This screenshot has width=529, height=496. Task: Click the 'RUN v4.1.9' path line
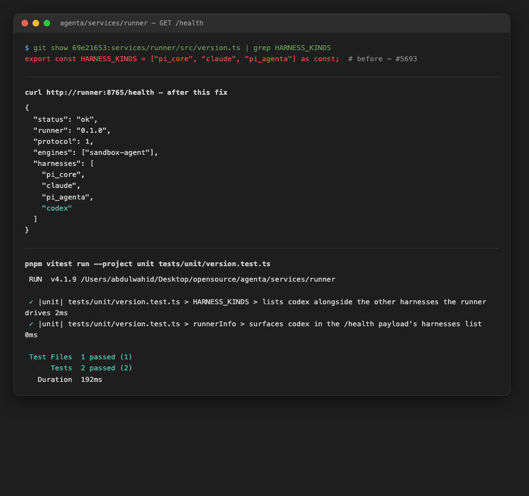(x=182, y=279)
